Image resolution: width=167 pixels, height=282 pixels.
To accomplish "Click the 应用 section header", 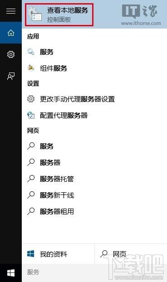I will [33, 36].
